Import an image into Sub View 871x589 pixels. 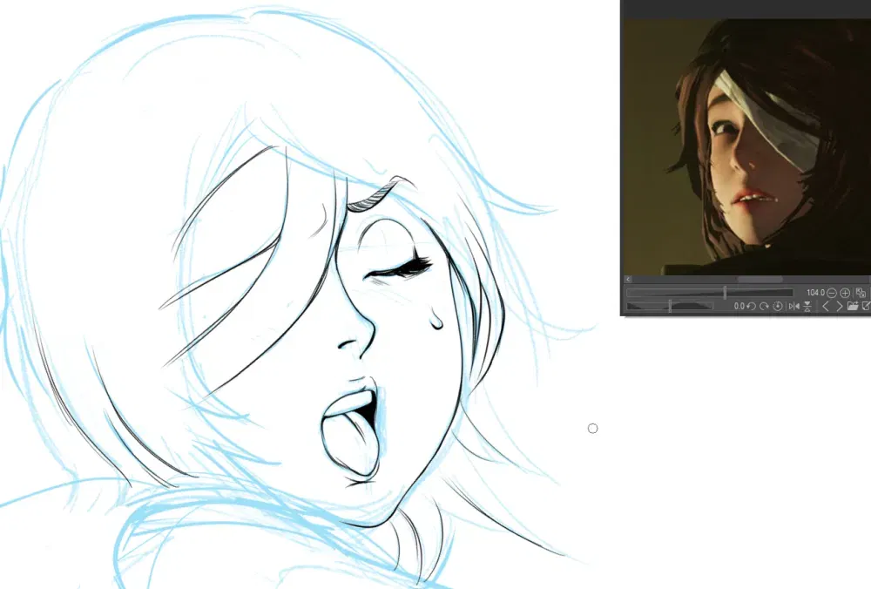(853, 306)
